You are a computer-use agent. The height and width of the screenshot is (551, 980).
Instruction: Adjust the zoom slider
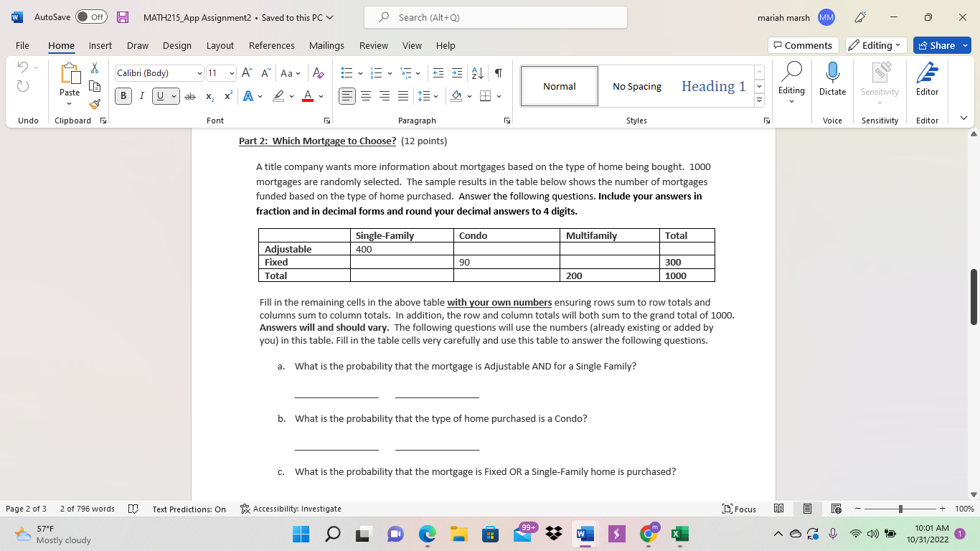tap(899, 509)
